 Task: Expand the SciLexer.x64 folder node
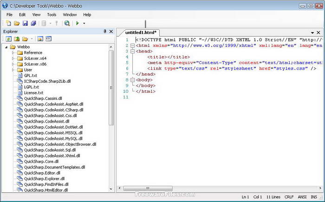[13, 58]
